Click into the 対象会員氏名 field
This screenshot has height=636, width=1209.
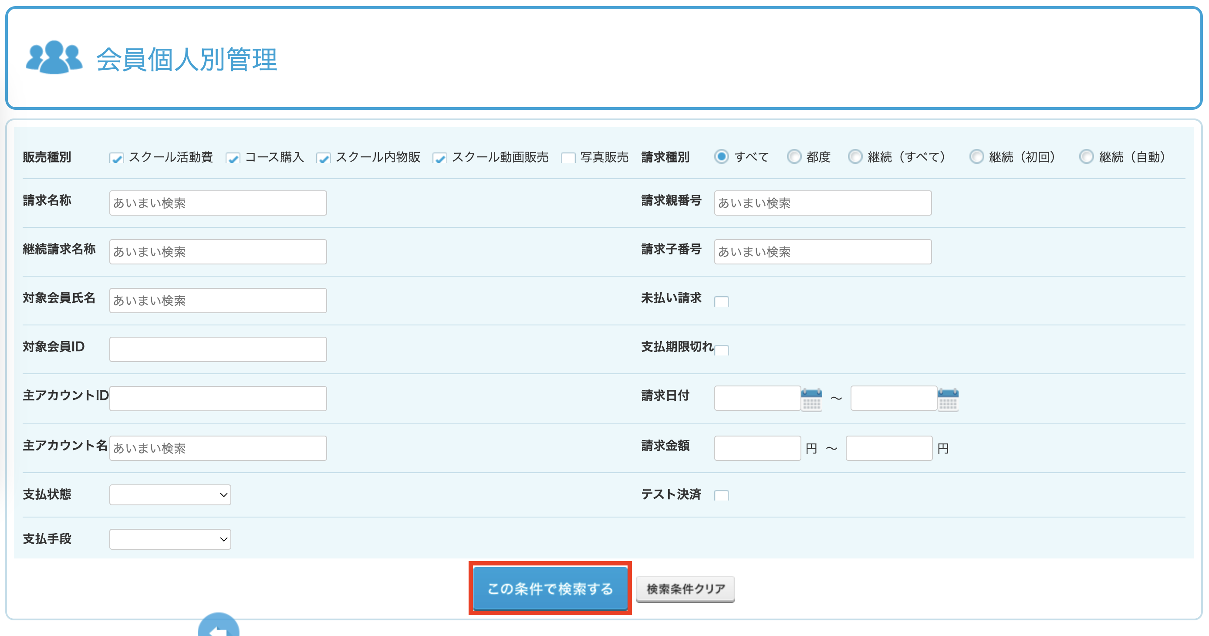218,301
